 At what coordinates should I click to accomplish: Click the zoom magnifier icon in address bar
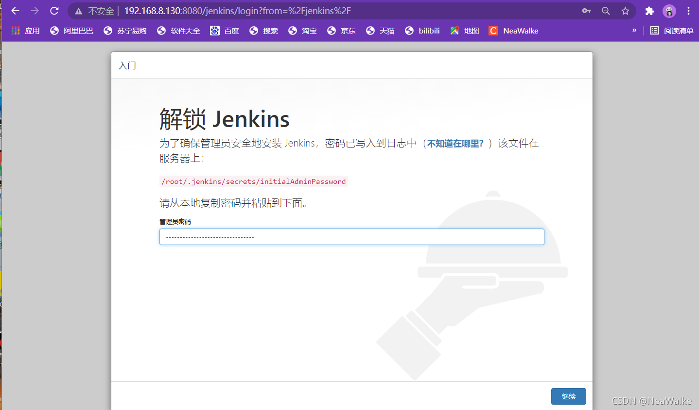coord(606,11)
